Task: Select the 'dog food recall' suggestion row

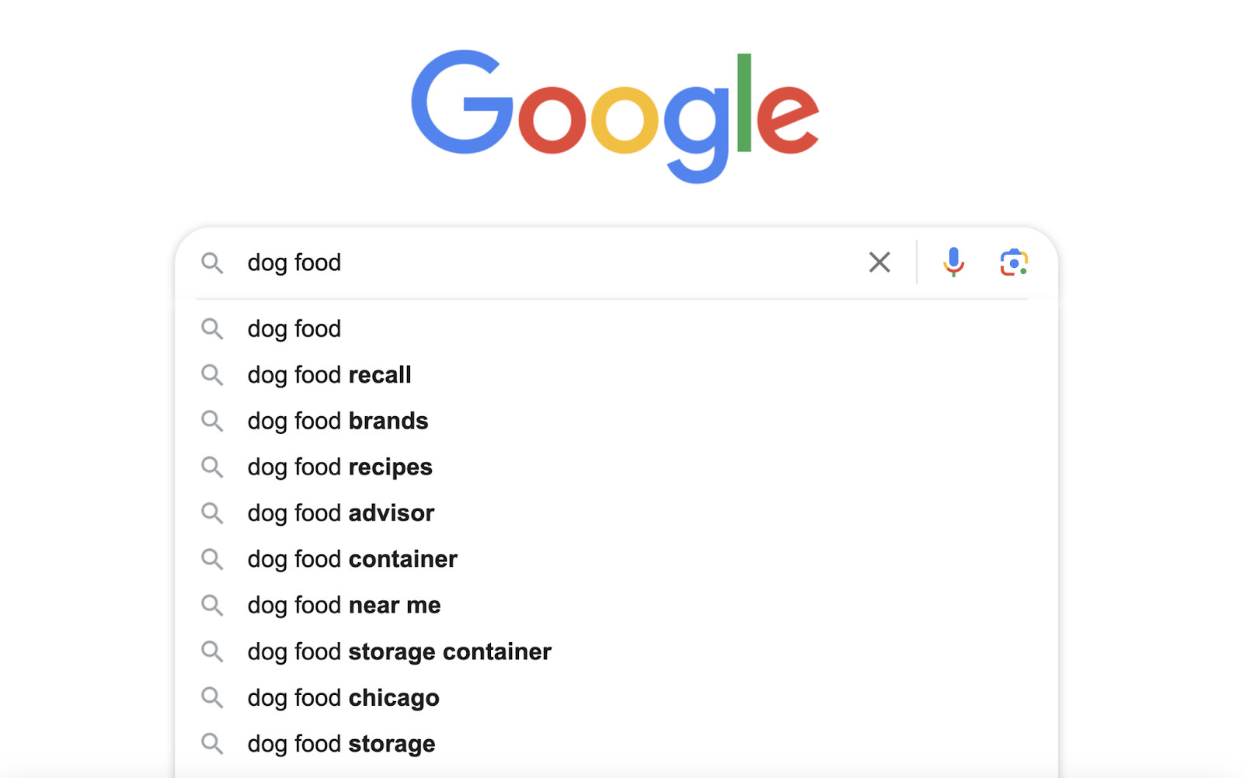Action: 329,375
